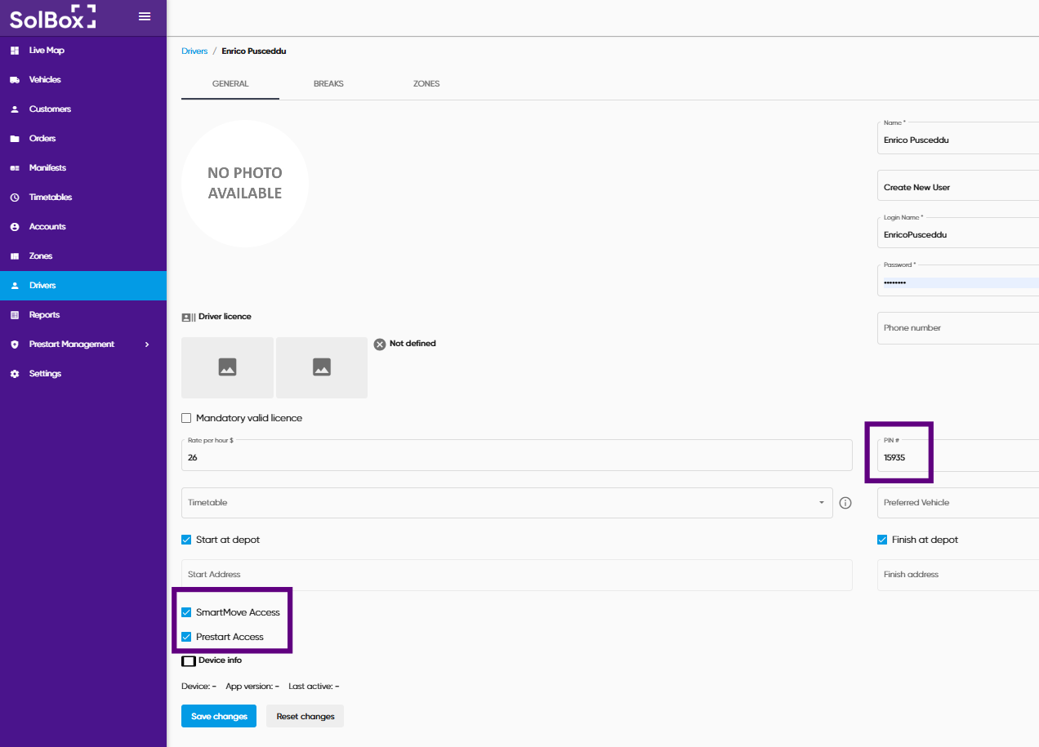Enable Mandatory valid licence checkbox
The height and width of the screenshot is (747, 1039).
pyautogui.click(x=186, y=418)
